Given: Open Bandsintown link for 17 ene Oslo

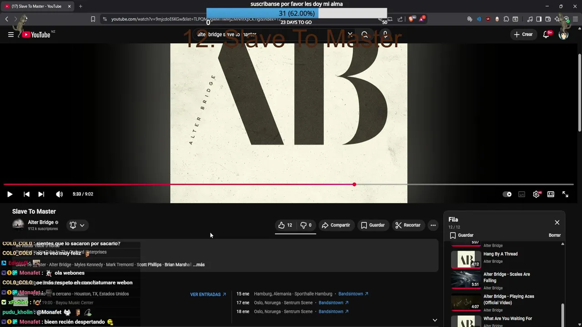Looking at the screenshot, I should click(x=334, y=302).
